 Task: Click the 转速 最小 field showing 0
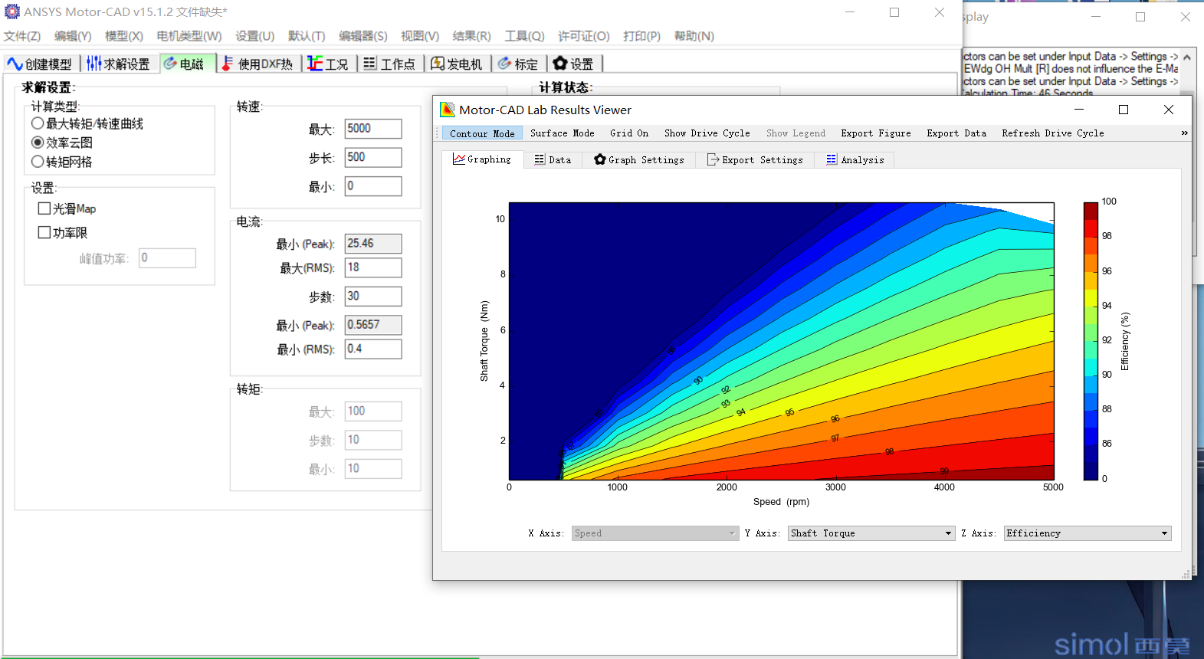coord(372,186)
